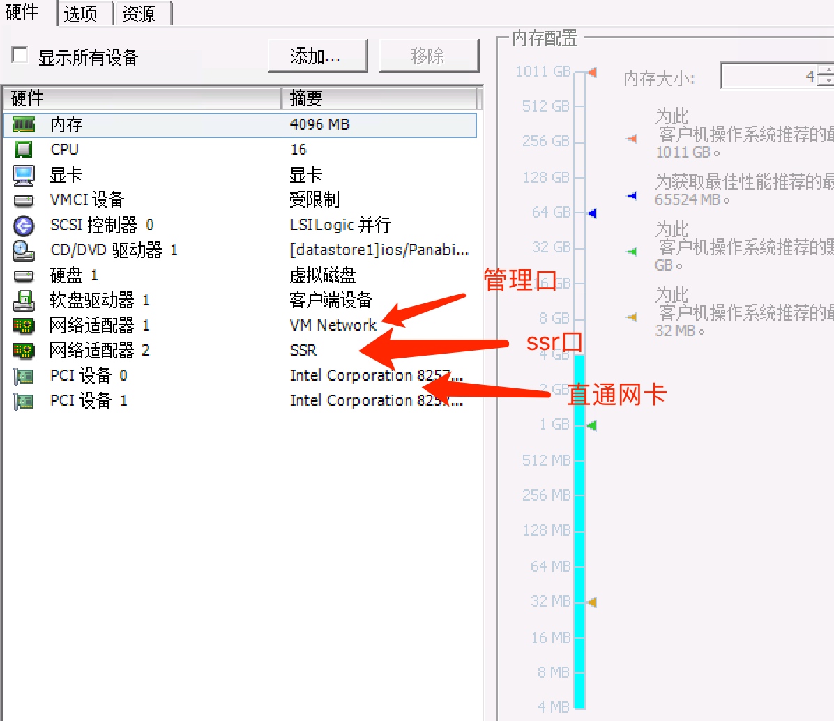Select the CPU row label

64,150
